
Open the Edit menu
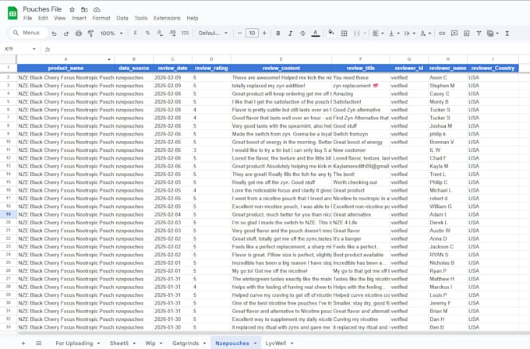click(43, 18)
